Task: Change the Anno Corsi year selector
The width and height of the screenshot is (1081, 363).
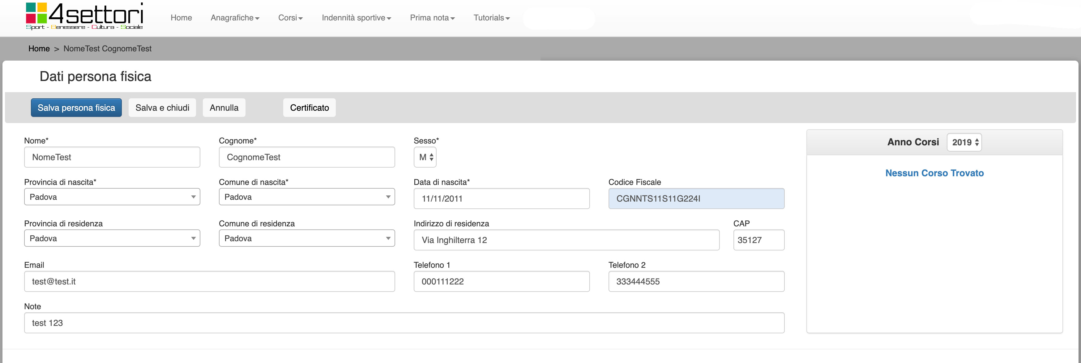Action: coord(964,142)
